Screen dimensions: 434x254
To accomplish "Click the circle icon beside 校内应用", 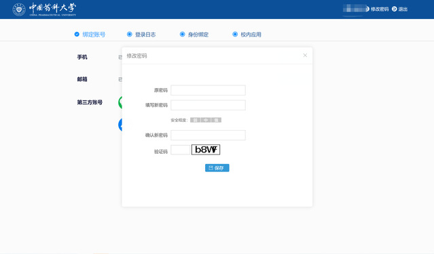I will (x=235, y=35).
